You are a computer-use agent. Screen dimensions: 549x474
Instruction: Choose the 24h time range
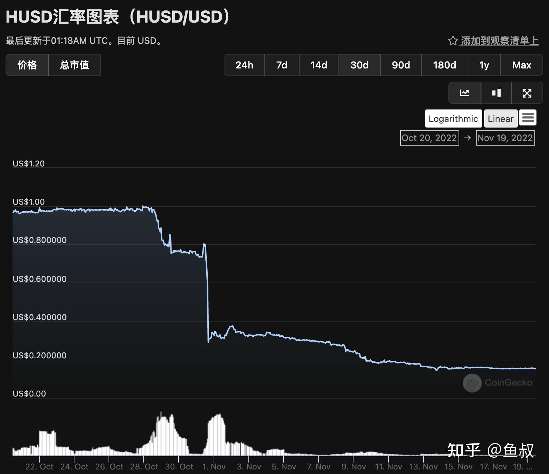coord(245,65)
